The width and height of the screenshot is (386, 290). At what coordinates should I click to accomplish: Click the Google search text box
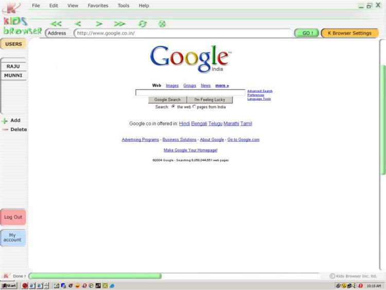click(x=190, y=92)
